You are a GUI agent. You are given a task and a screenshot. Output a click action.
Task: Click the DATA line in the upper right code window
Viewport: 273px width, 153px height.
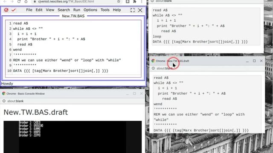pos(200,42)
